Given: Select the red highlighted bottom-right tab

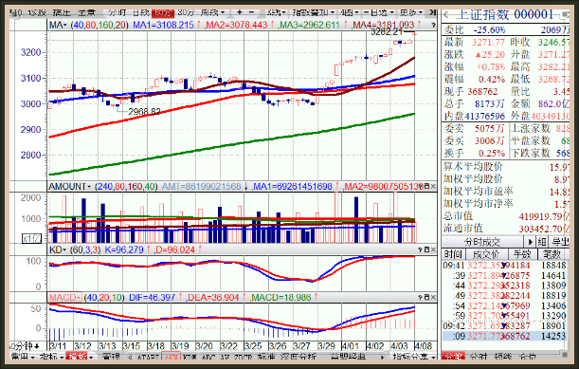Looking at the screenshot, I should (x=453, y=357).
